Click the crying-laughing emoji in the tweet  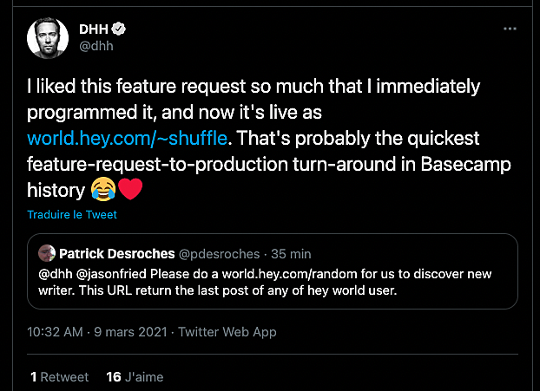pos(103,190)
